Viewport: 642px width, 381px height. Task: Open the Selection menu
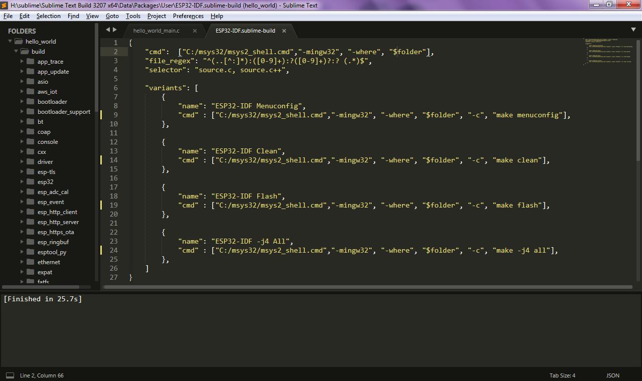pos(49,16)
